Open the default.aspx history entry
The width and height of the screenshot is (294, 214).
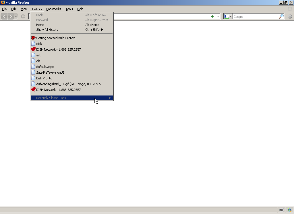(71, 67)
